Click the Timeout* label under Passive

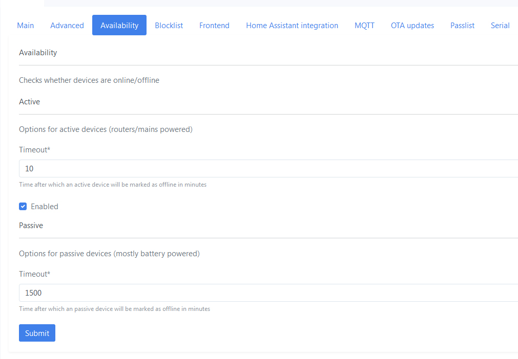tap(35, 274)
